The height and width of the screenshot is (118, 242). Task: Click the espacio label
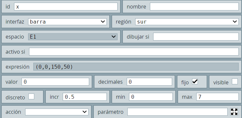pyautogui.click(x=15, y=37)
